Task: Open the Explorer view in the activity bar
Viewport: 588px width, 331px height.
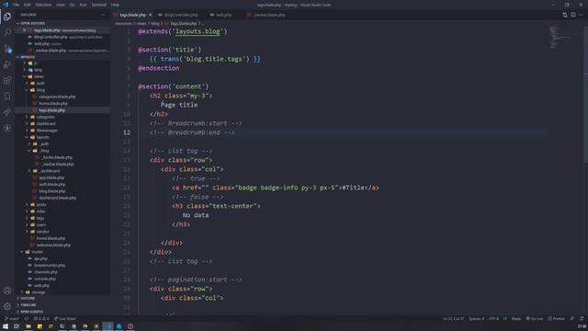Action: [7, 17]
